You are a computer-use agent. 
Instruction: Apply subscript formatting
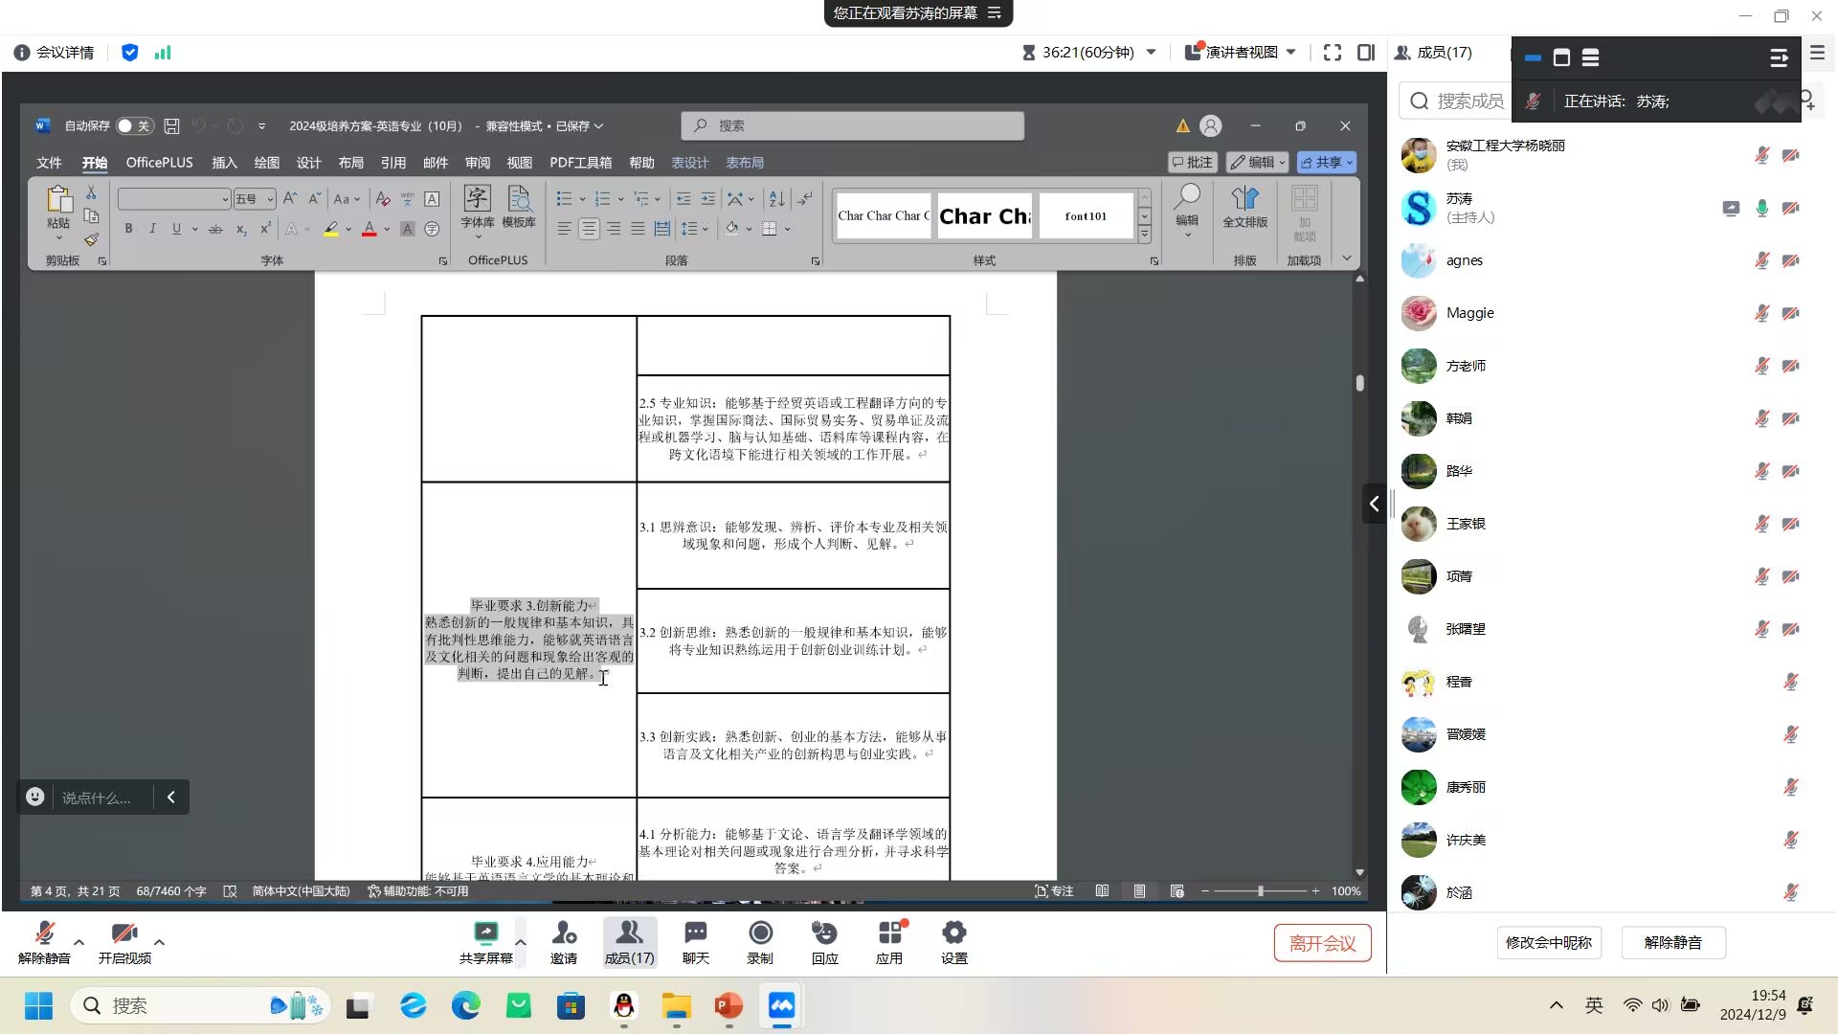pyautogui.click(x=241, y=229)
